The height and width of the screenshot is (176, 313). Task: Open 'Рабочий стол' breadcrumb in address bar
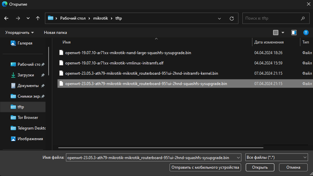coord(73,18)
